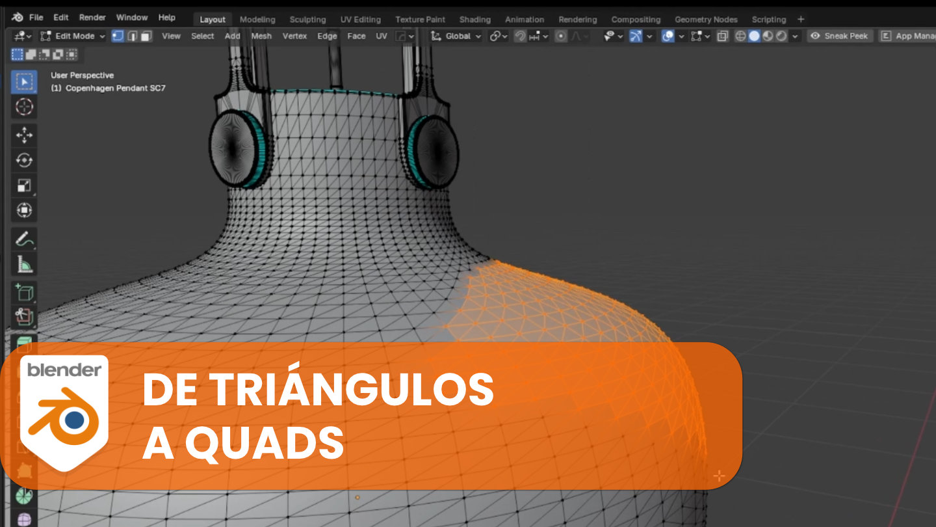This screenshot has width=936, height=527.
Task: Open the mesh edit mode overlays dropdown
Action: pyautogui.click(x=699, y=36)
